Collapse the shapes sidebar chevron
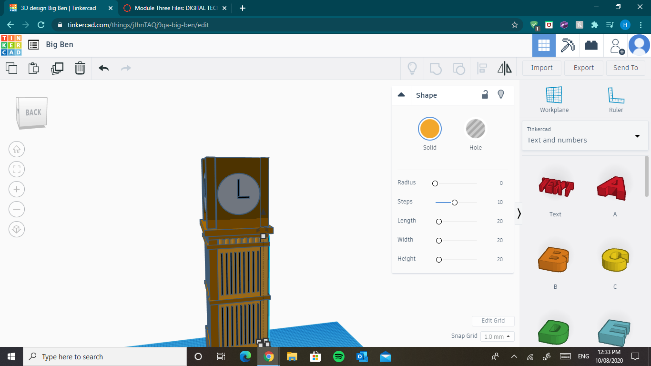The image size is (651, 366). coord(519,213)
